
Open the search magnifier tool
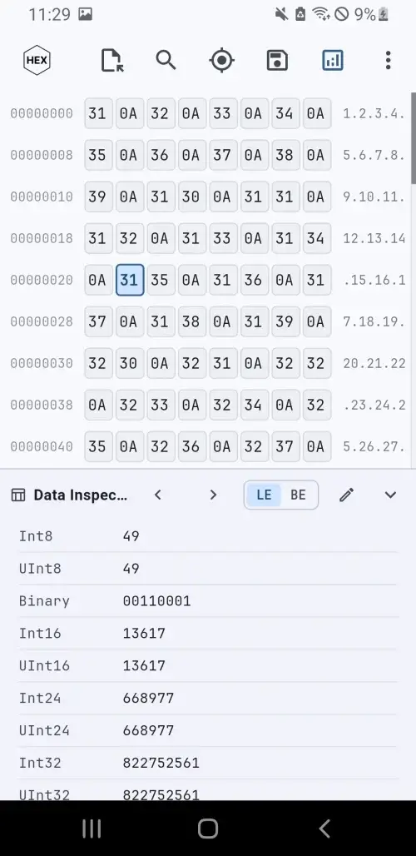click(x=166, y=59)
